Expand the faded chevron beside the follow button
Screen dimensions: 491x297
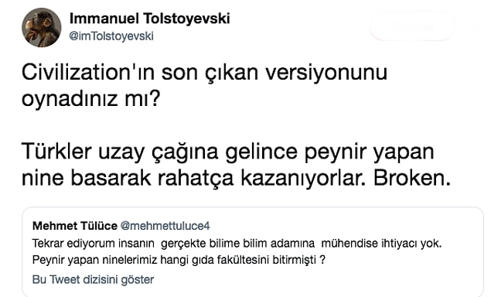[476, 27]
